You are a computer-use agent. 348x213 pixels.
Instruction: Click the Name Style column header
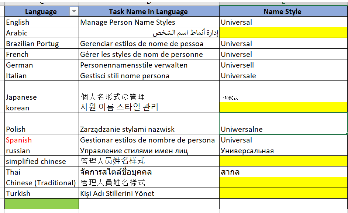282,11
